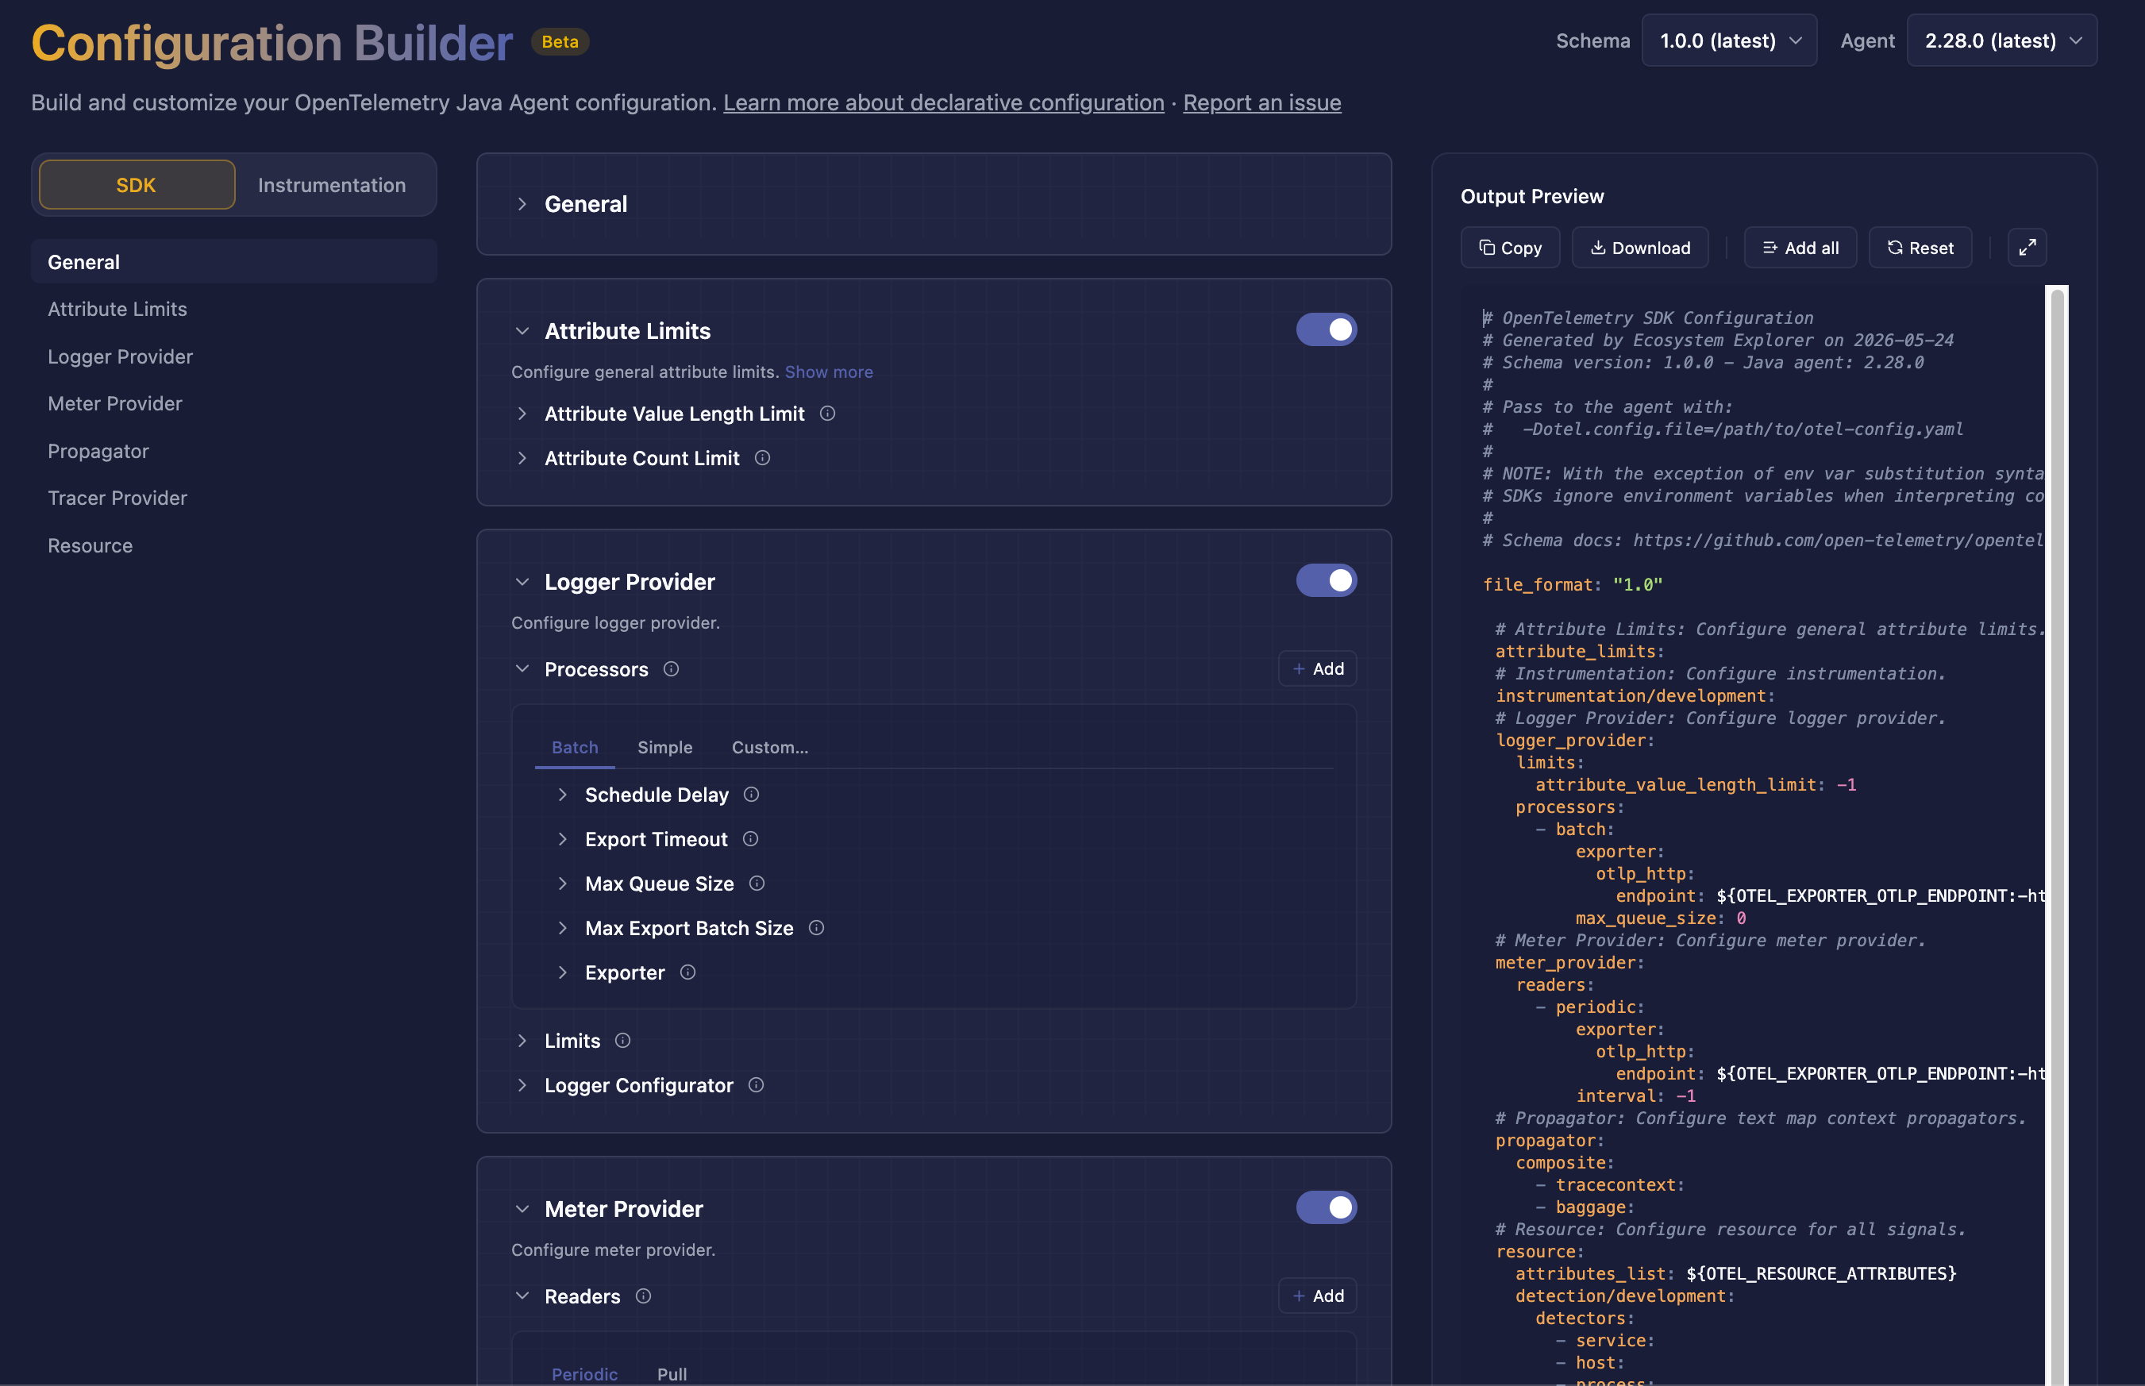The width and height of the screenshot is (2145, 1386).
Task: Open the Agent version dropdown
Action: (2001, 40)
